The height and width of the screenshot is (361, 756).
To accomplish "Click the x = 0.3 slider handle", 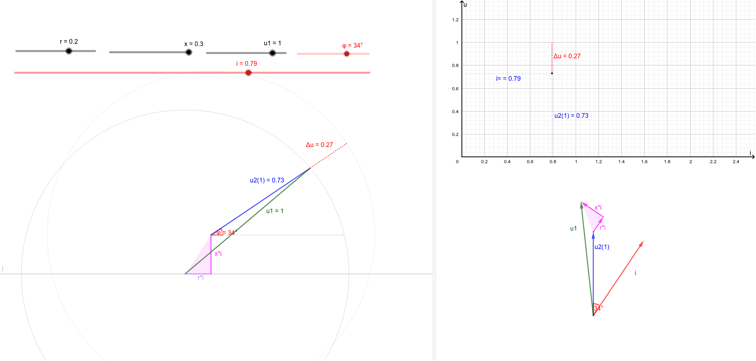I will click(x=189, y=52).
